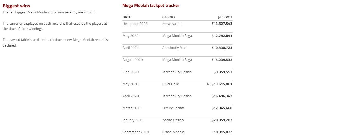Viewport: 339px width, 137px height.
Task: Click the JACKPOT column header
Action: (x=225, y=17)
